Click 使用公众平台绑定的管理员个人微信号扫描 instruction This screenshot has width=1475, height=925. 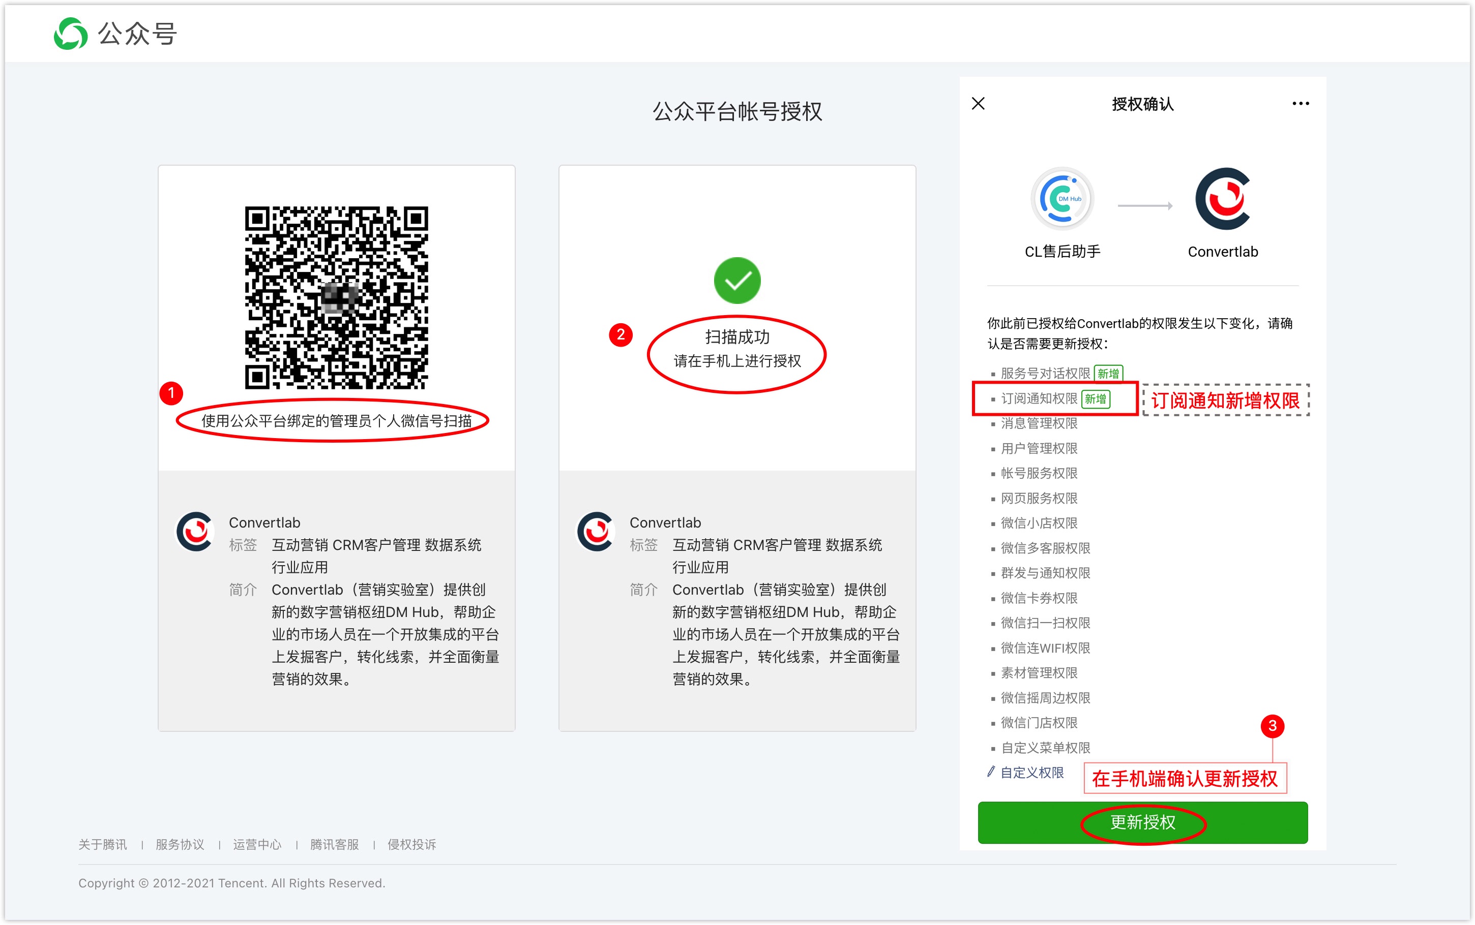[x=336, y=421]
